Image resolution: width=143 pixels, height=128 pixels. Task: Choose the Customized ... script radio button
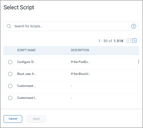[10, 86]
